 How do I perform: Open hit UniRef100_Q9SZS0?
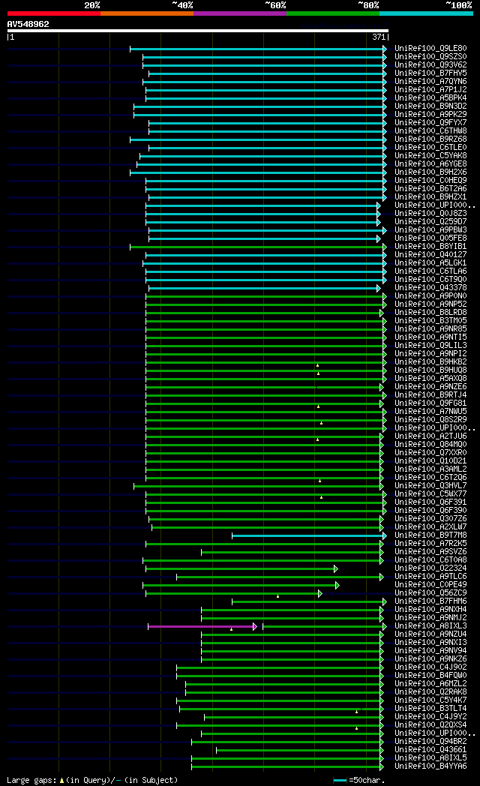pos(430,57)
